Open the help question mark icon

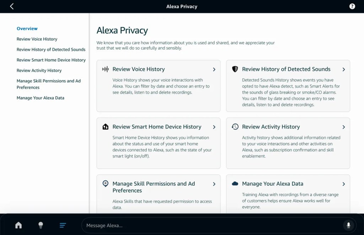(x=352, y=6)
